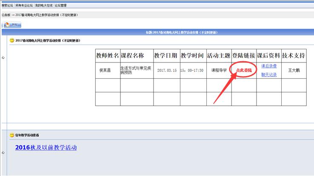
Task: Open 论坛管理 in top navigation
Action: 61,6
